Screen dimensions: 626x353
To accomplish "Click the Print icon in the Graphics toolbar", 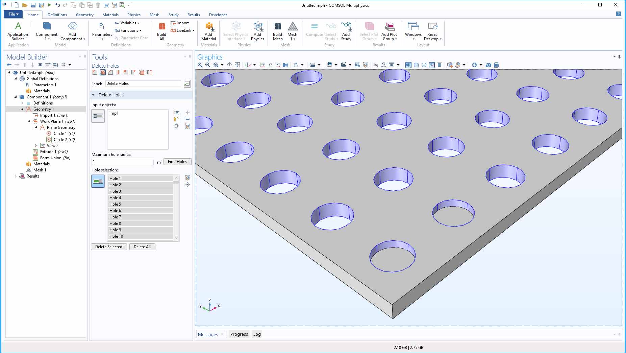I will point(496,65).
